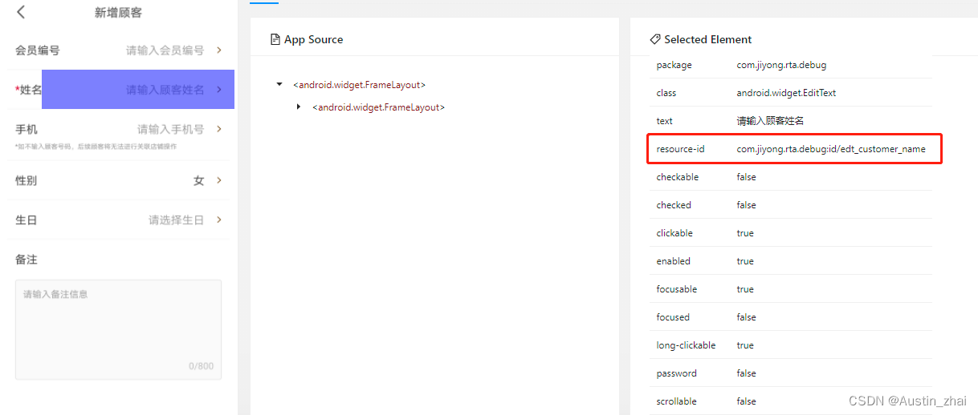Select the nested android.widget.FrameLayout node
Viewport: 978px width, 415px height.
(378, 107)
